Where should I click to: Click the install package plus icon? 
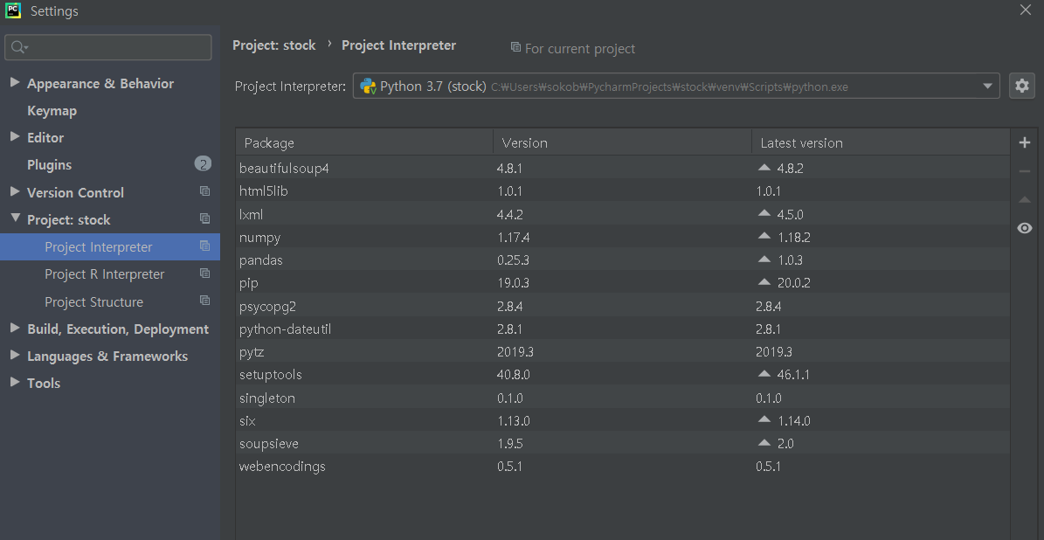pos(1025,142)
